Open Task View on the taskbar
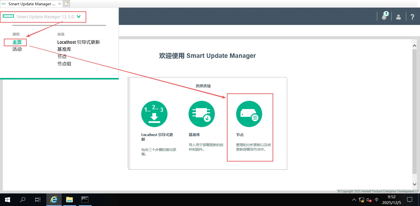 point(38,200)
